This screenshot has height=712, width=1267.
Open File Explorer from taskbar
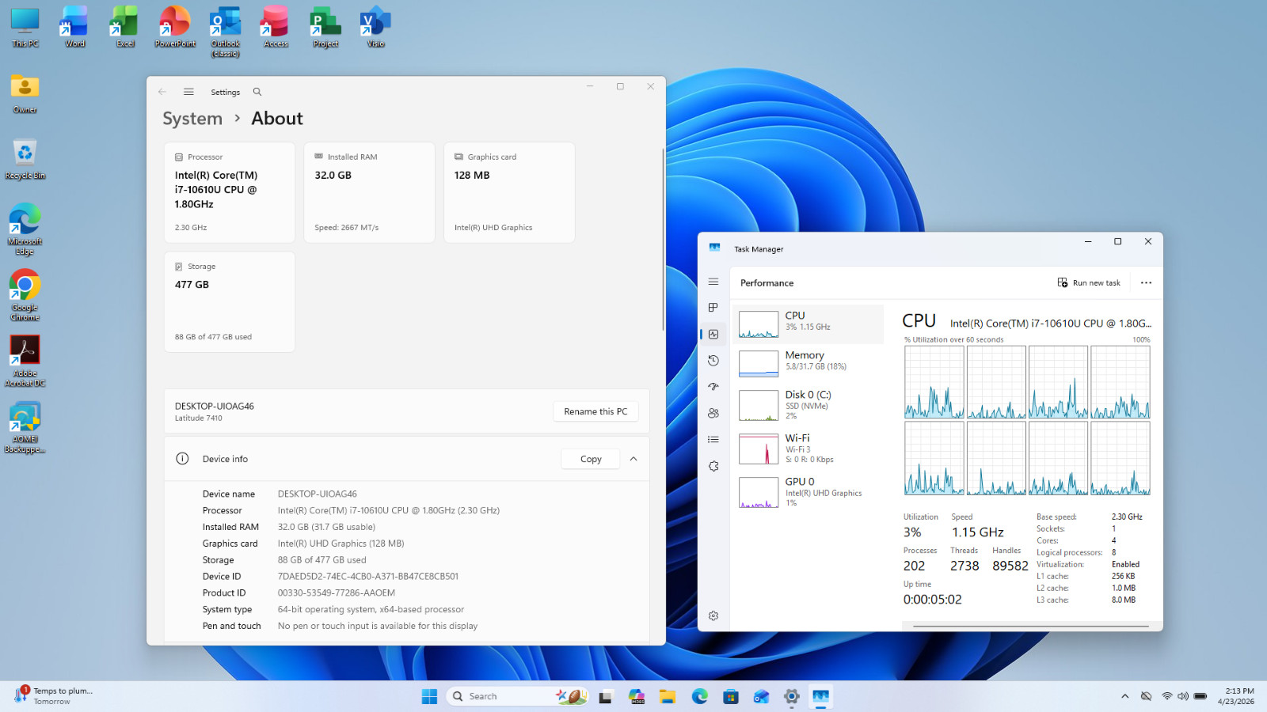point(668,696)
